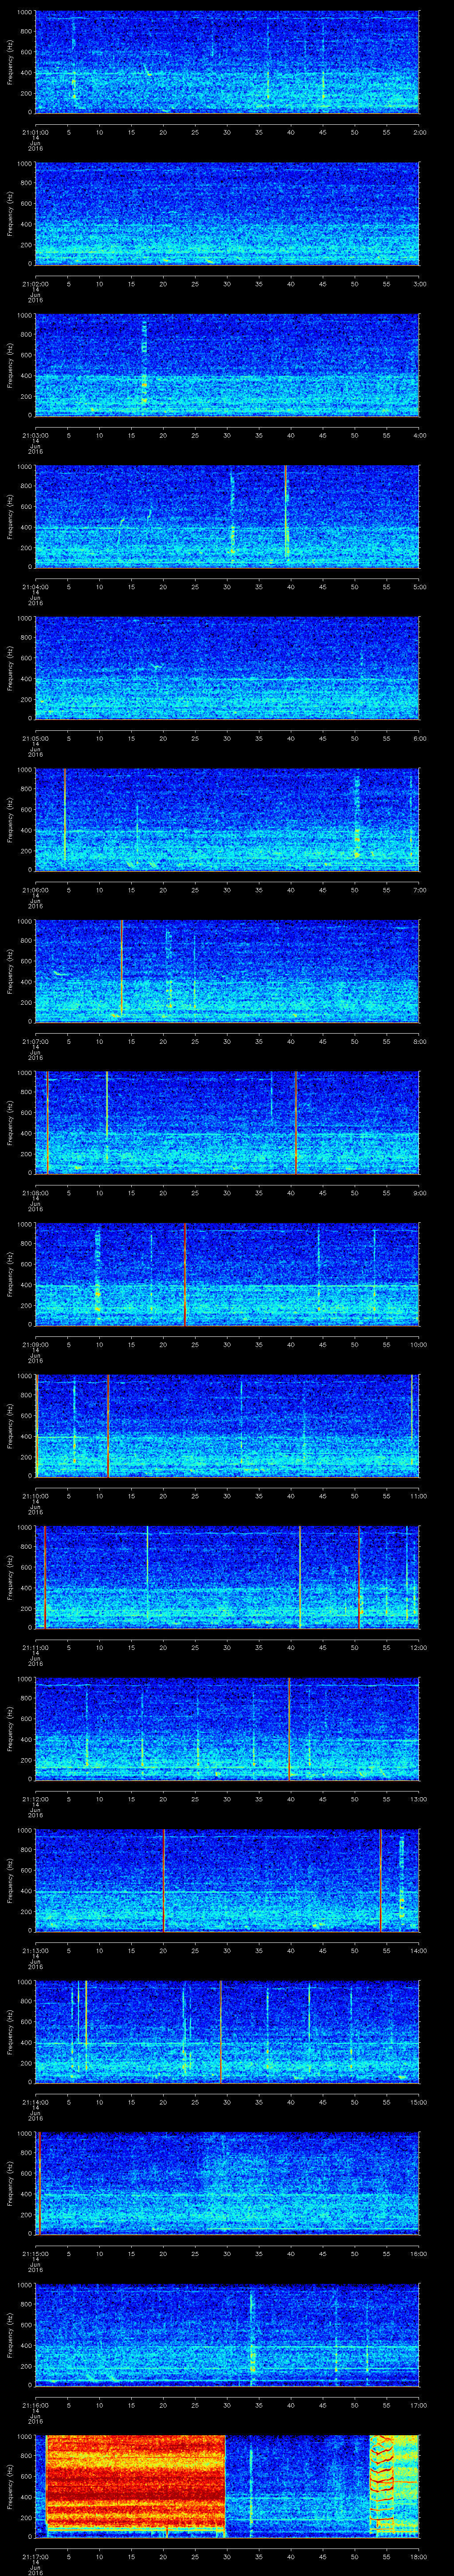Click the "5:00" end time label
The width and height of the screenshot is (454, 2576).
coord(419,586)
